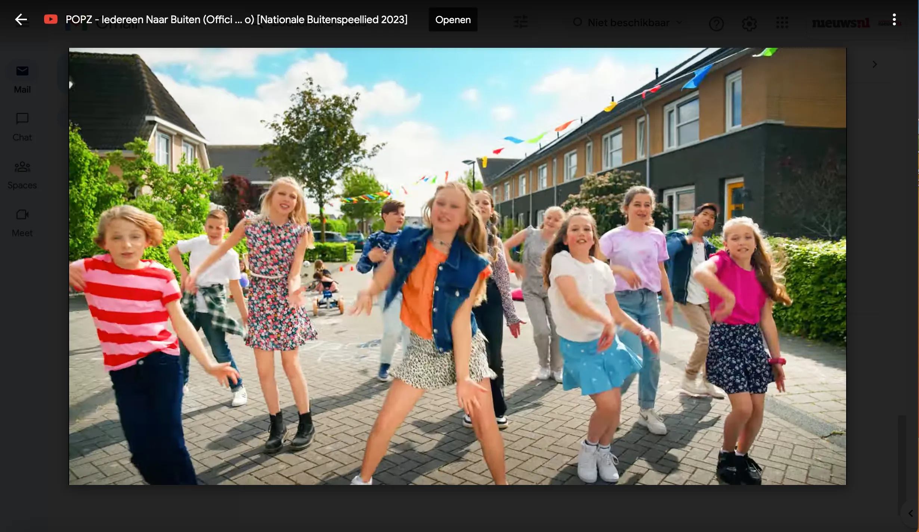
Task: Click the status indicator circle before Niet beschikbaar
Action: 577,22
